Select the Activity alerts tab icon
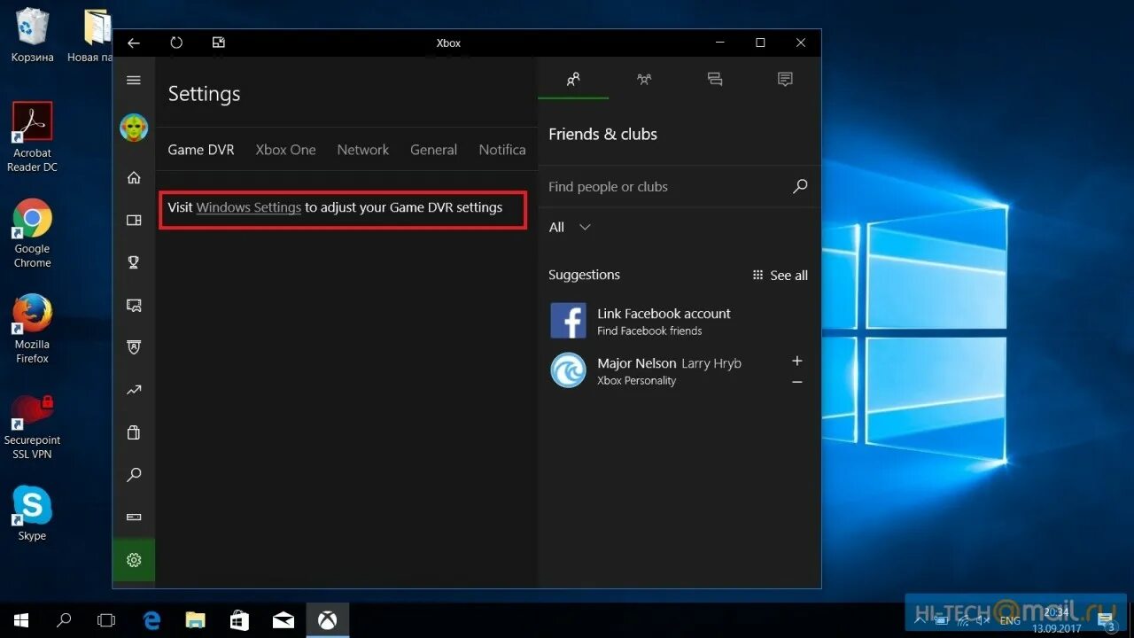Image resolution: width=1134 pixels, height=638 pixels. tap(785, 79)
